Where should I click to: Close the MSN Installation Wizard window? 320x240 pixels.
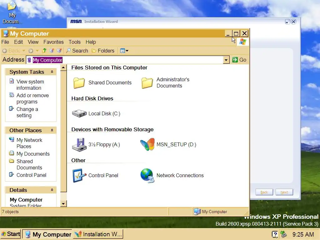point(293,22)
